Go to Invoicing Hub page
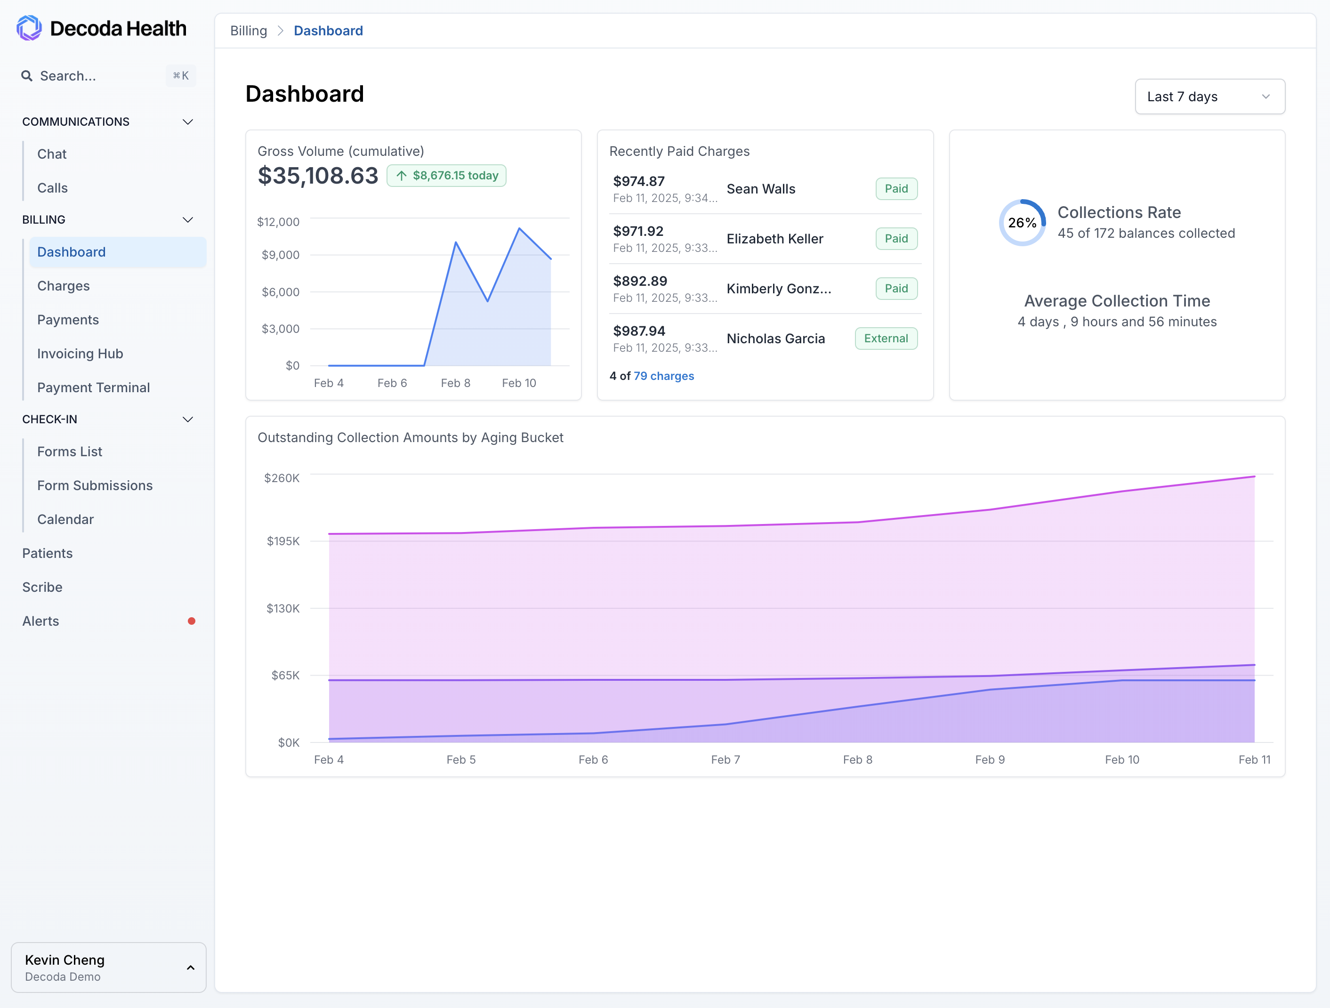Screen dimensions: 1330x1008 point(80,354)
